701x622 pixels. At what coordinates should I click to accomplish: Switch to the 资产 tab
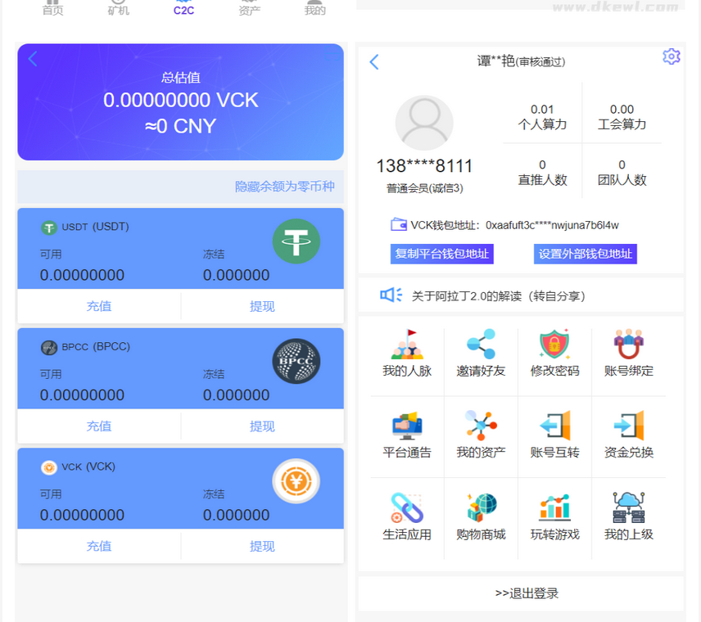tap(250, 9)
